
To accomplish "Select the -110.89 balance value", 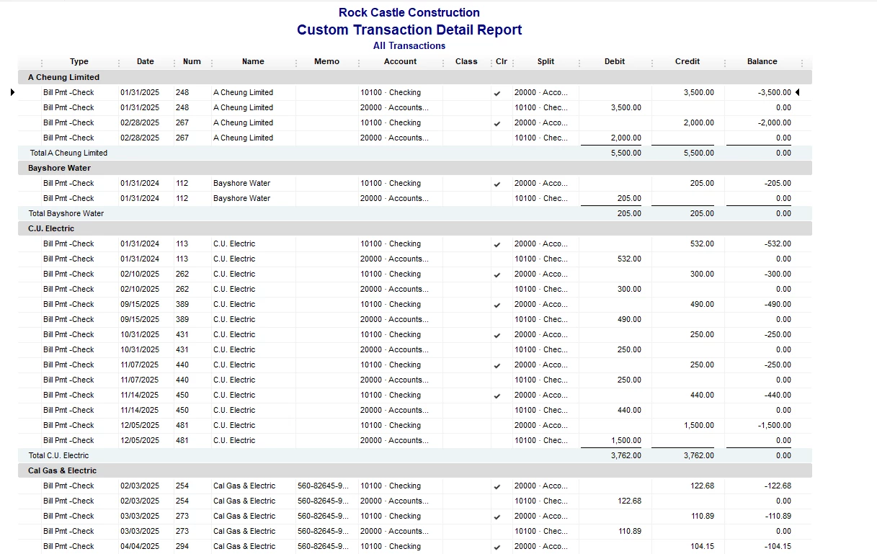I will (778, 517).
